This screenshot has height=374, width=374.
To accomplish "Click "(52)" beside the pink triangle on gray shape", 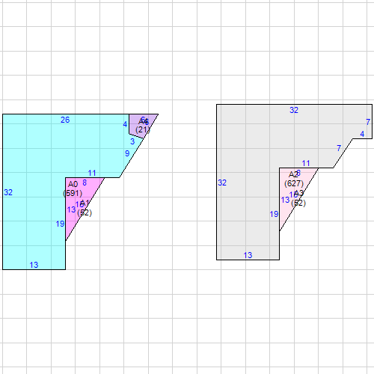I will (298, 203).
